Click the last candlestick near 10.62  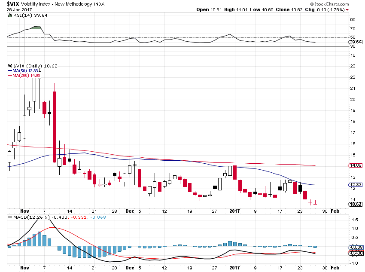[x=315, y=202]
